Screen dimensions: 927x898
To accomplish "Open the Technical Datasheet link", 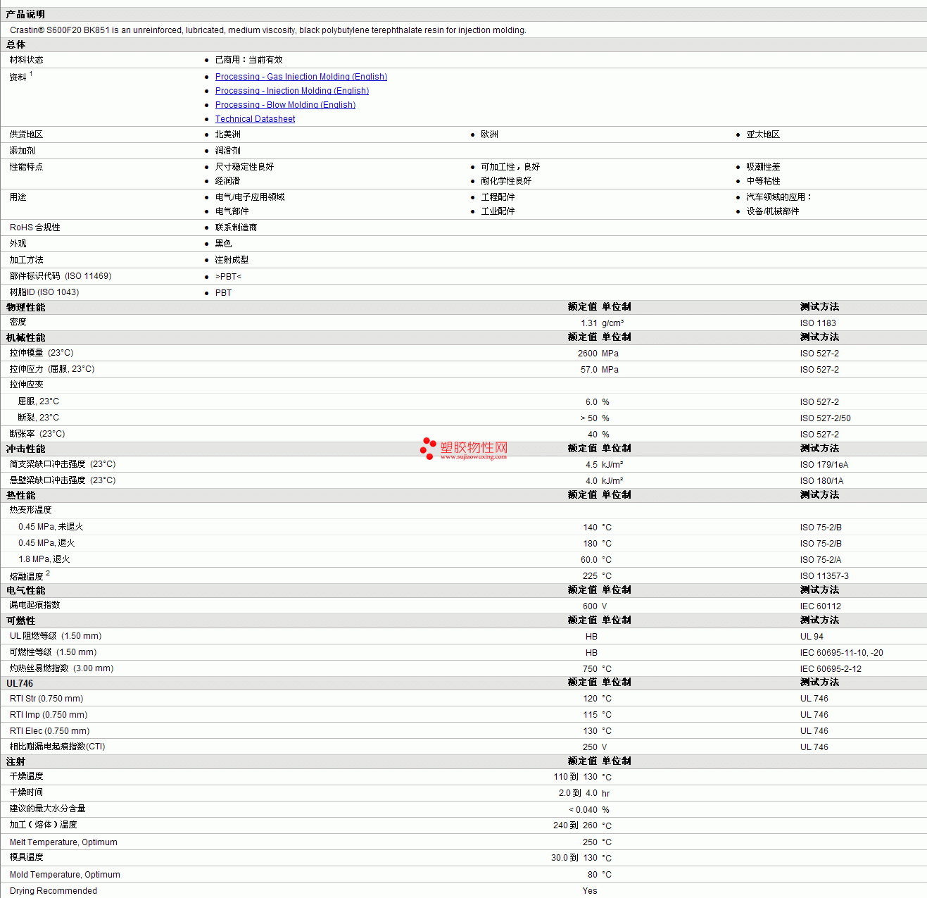I will [255, 119].
